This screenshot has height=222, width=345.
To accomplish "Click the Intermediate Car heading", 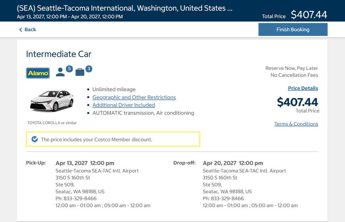I will point(59,54).
